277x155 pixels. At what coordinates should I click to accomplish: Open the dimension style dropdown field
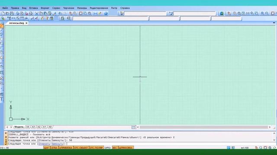(195, 13)
